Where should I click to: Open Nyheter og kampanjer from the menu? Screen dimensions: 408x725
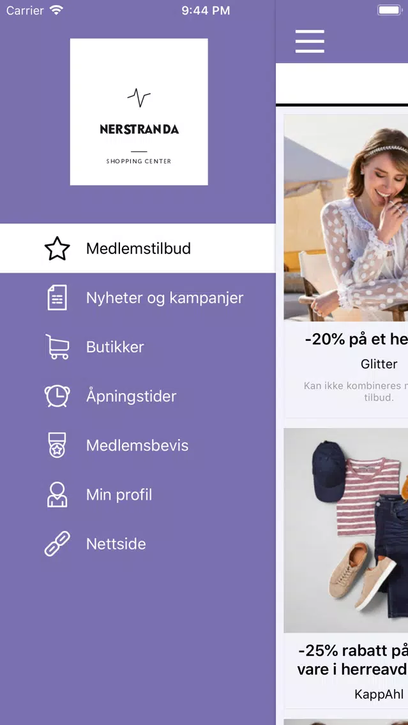(138, 297)
